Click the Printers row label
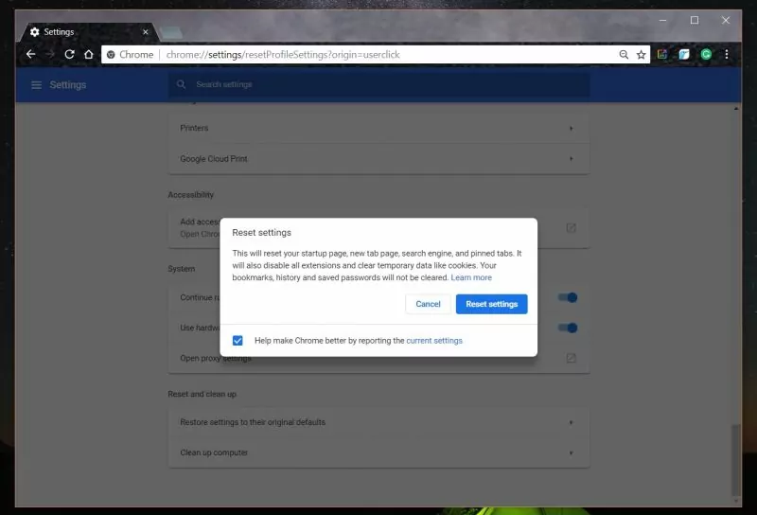Image resolution: width=757 pixels, height=515 pixels. 194,128
